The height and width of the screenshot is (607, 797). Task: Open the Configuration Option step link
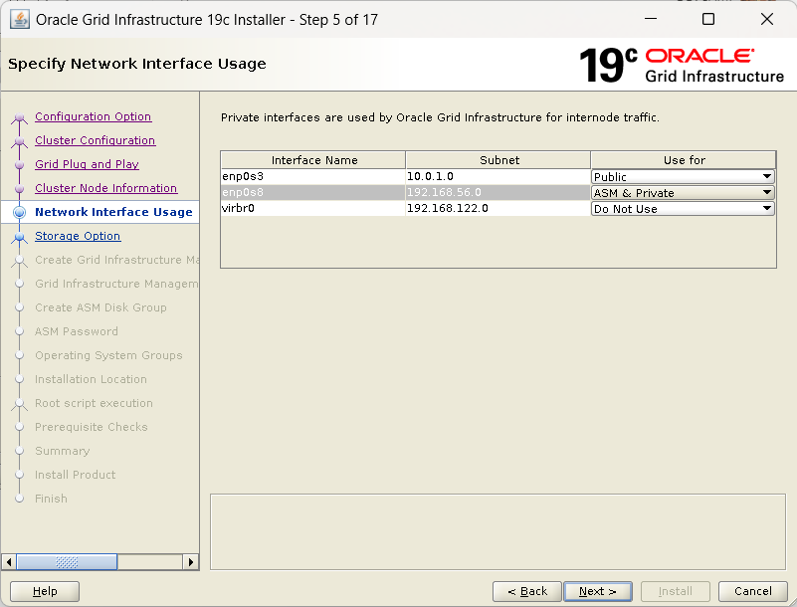coord(93,116)
